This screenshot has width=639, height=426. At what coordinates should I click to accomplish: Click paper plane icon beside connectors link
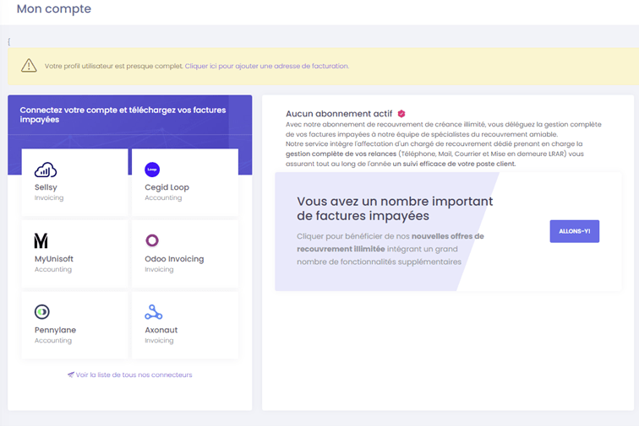(x=71, y=375)
